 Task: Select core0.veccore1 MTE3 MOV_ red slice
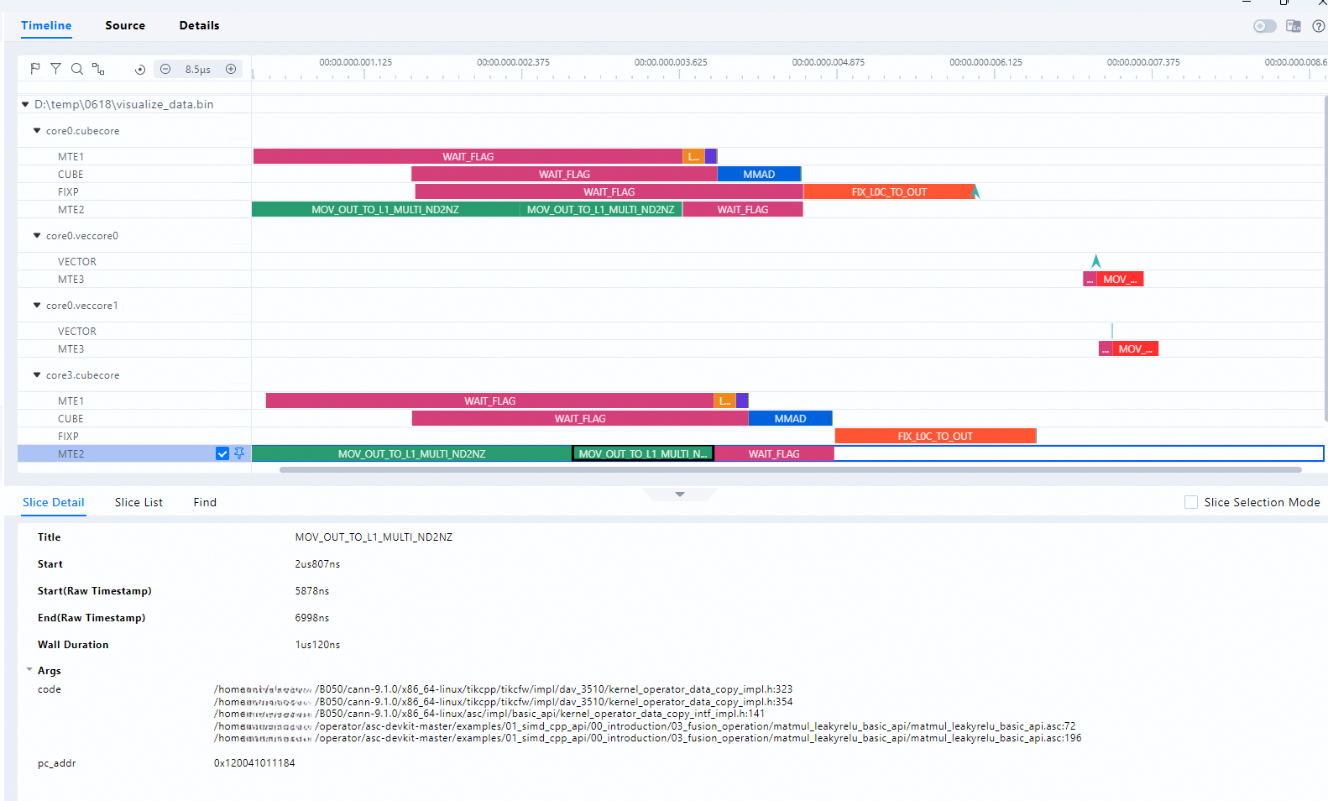tap(1135, 348)
